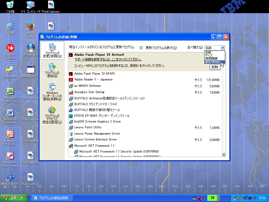Screen dimensions: 269x202
Task: Click the keyboard language bar icon
Action: 195,199
